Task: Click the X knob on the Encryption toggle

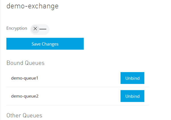Action: pos(35,29)
